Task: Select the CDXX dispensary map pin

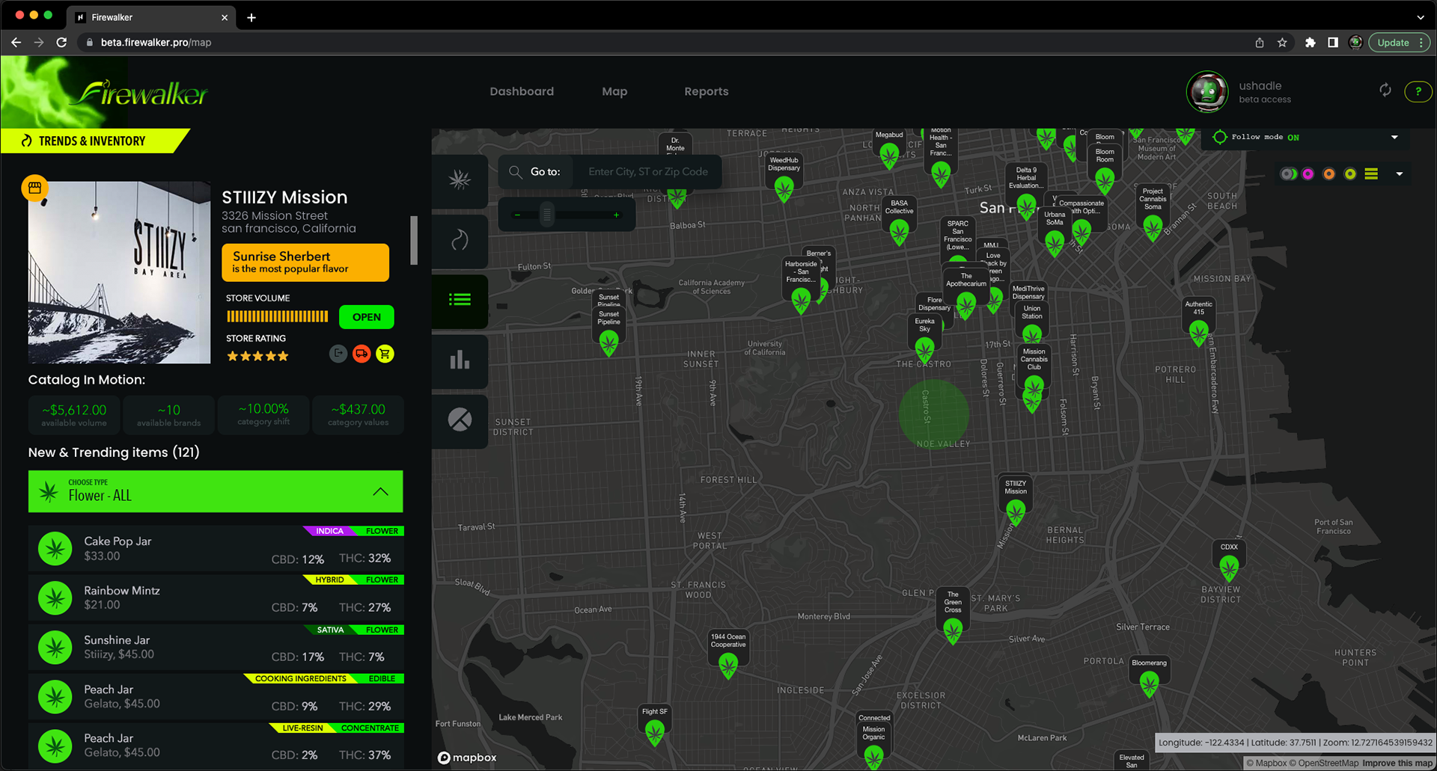Action: pos(1229,569)
